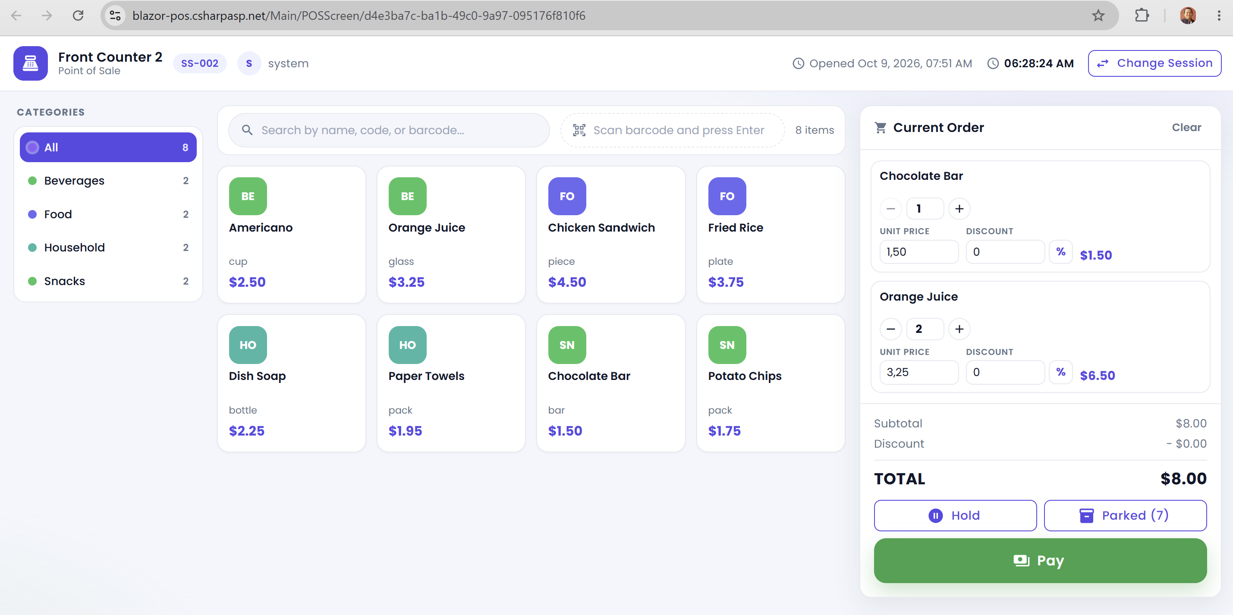Decrease Orange Juice quantity with minus
The image size is (1233, 615).
890,329
